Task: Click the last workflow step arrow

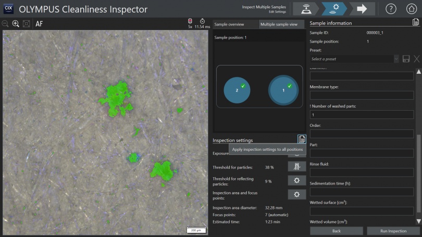Action: (x=362, y=9)
